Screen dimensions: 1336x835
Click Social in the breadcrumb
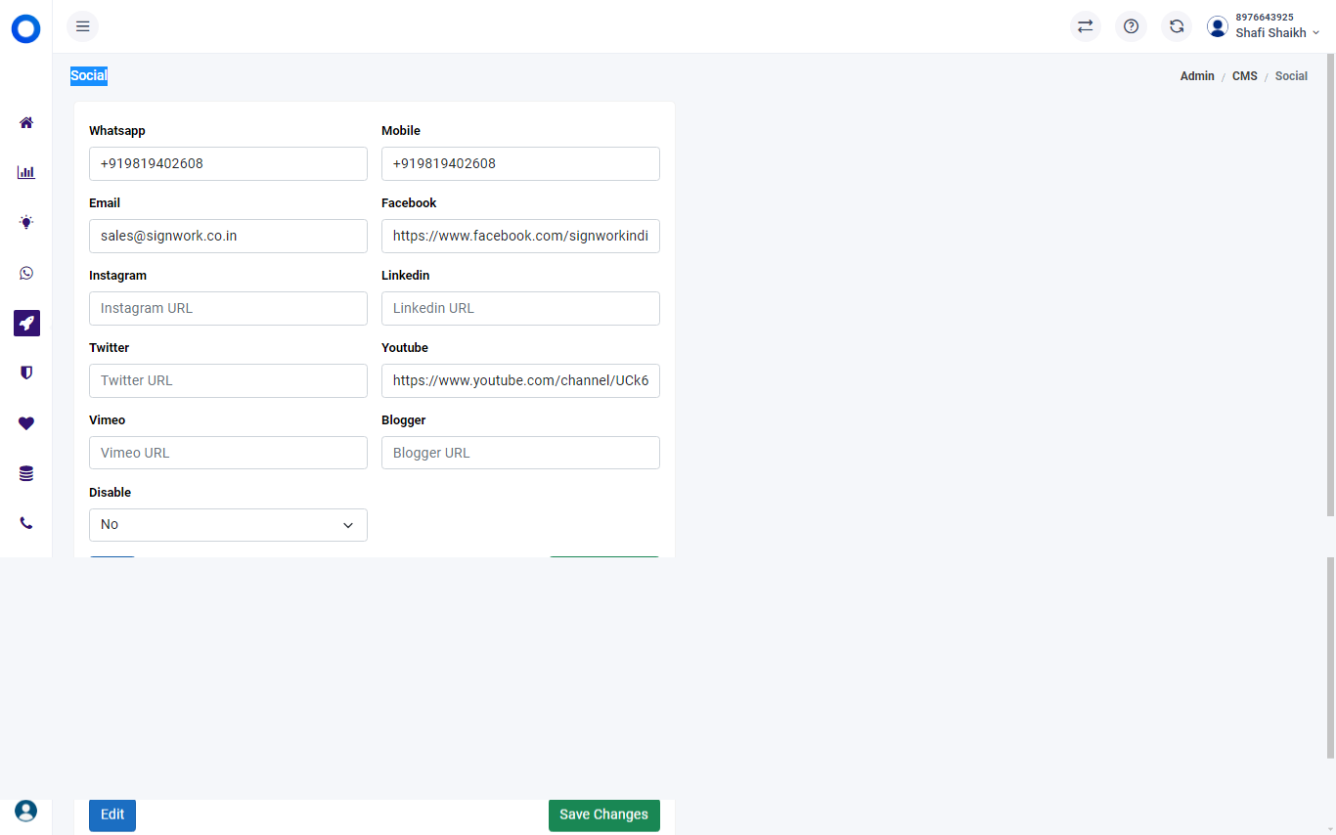pyautogui.click(x=1291, y=76)
